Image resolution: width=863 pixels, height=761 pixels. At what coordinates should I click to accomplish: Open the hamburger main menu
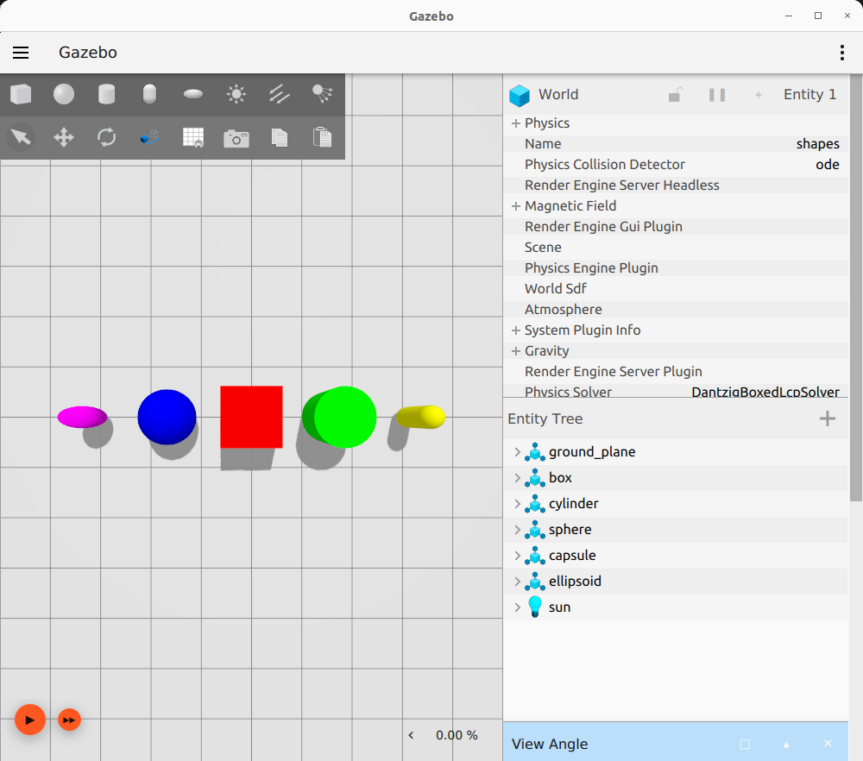coord(21,53)
